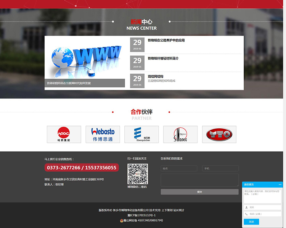Viewport: 286px width, 228px height.
Task: Open the Webasto 伟博思通 partner logo
Action: point(103,134)
